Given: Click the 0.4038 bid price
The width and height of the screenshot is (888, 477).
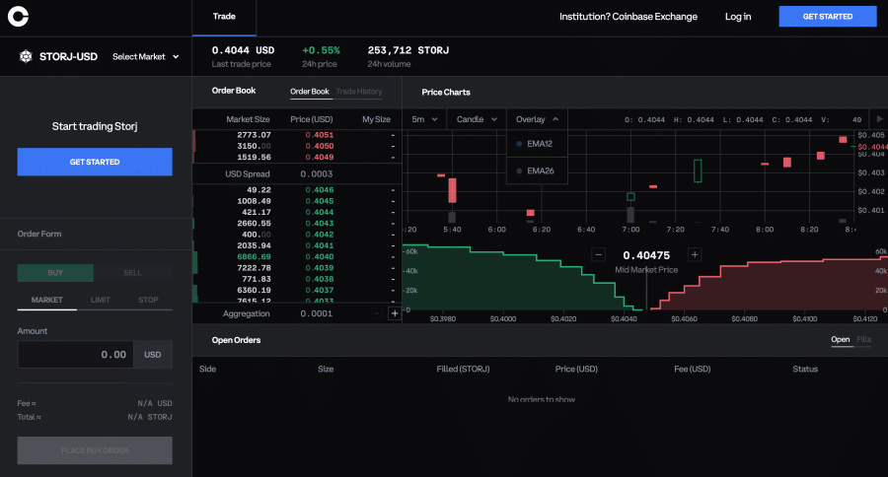Looking at the screenshot, I should click(x=320, y=279).
